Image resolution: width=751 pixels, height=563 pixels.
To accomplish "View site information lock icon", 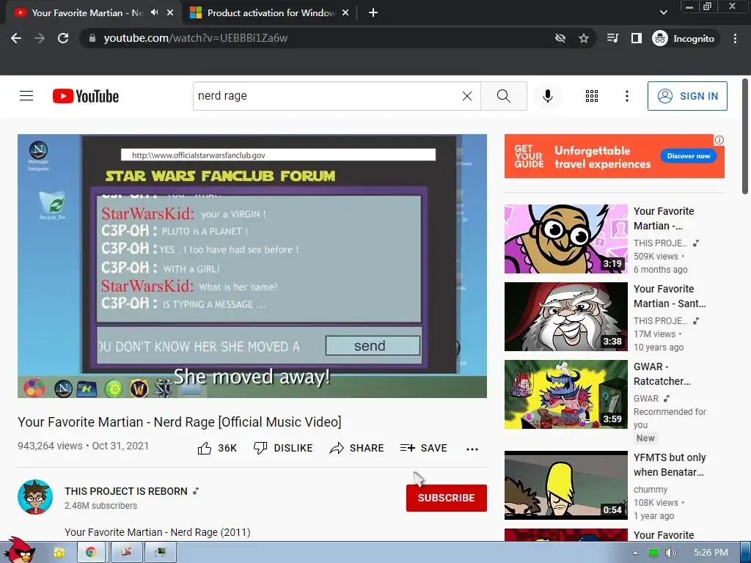I will point(92,38).
